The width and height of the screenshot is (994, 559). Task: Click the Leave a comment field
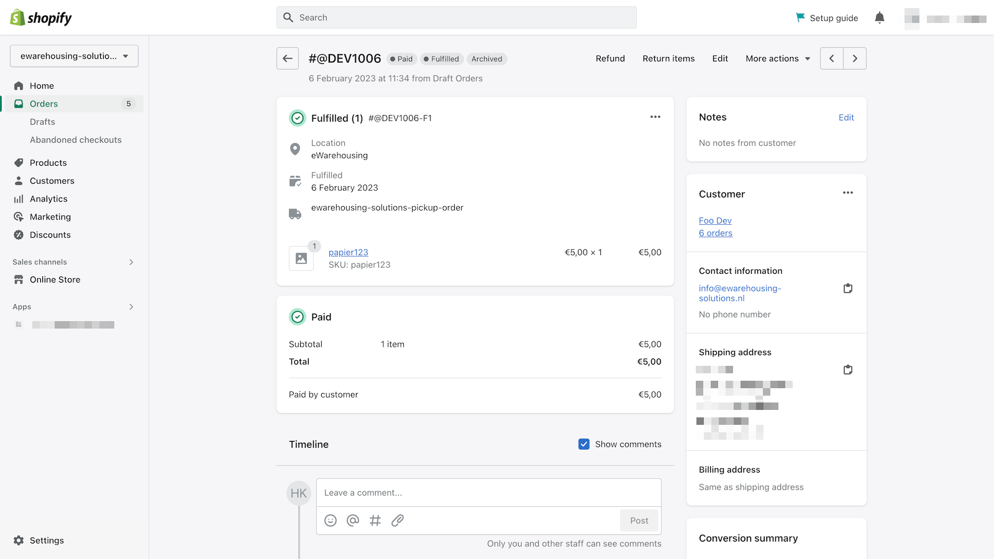489,493
